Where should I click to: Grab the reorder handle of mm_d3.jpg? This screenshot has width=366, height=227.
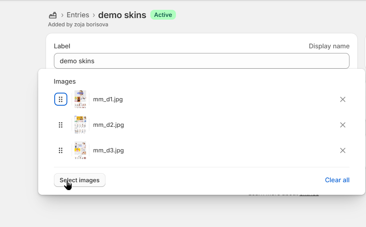(x=61, y=150)
